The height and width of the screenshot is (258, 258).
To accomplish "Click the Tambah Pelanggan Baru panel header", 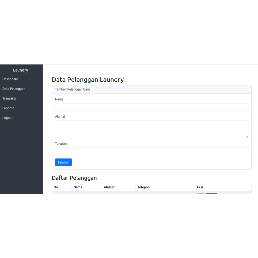I will pyautogui.click(x=73, y=89).
